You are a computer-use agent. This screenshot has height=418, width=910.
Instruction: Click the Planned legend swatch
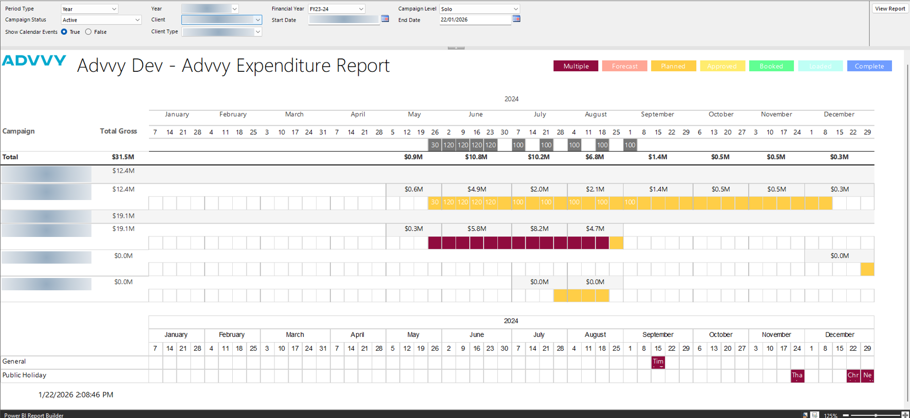coord(673,66)
